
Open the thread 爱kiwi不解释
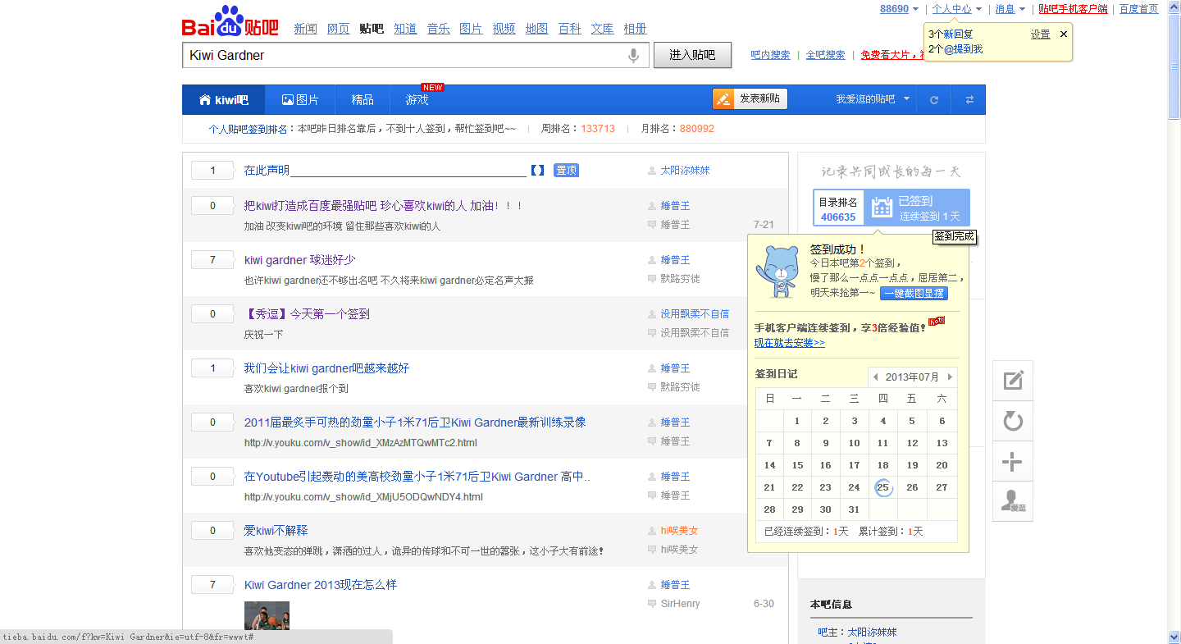276,531
